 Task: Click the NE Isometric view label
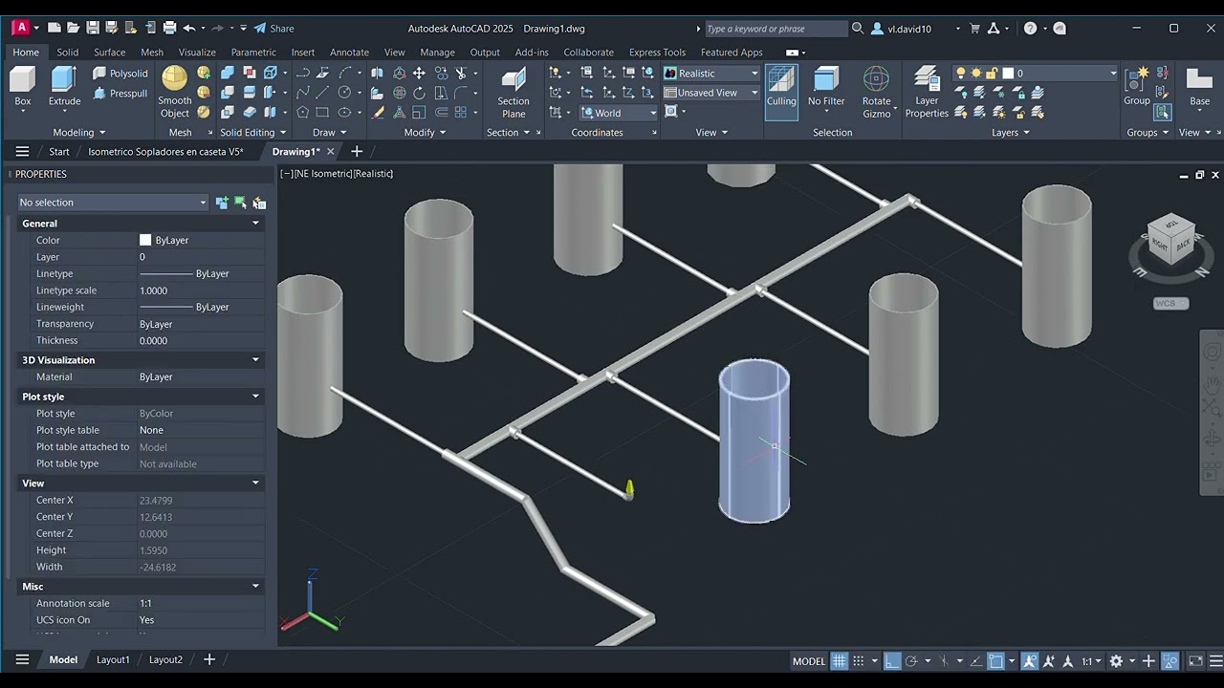pyautogui.click(x=324, y=174)
